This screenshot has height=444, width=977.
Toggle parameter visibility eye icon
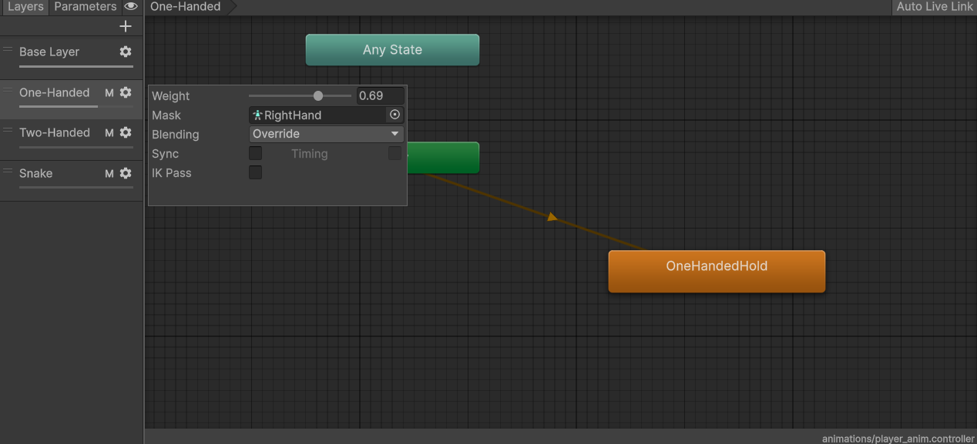click(131, 7)
